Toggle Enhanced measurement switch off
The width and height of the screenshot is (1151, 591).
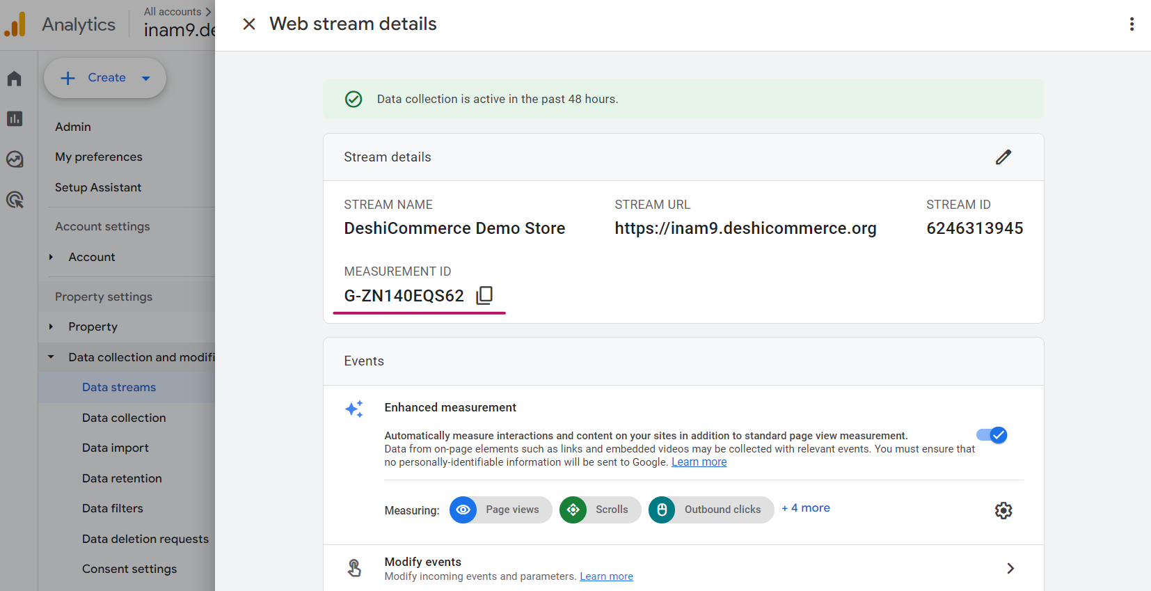pyautogui.click(x=992, y=435)
